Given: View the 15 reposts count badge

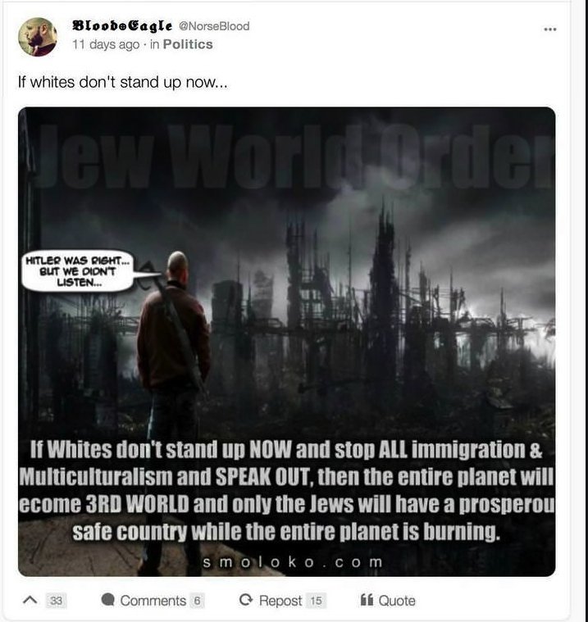Looking at the screenshot, I should tap(316, 601).
